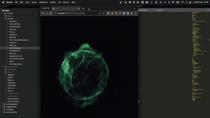
Task: Open the Apple menu
Action: pos(3,2)
